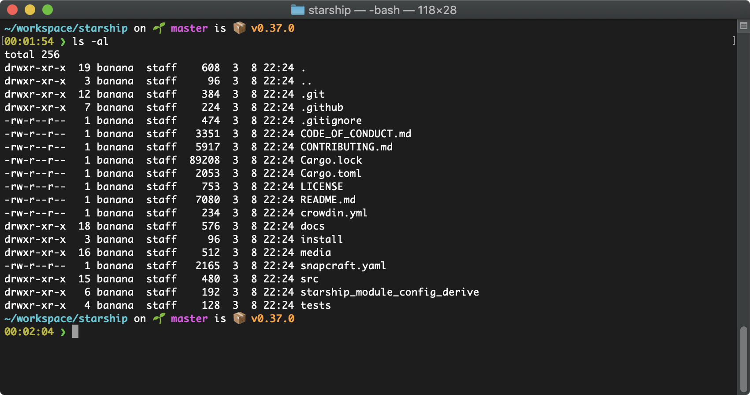750x395 pixels.
Task: Click the time '22:24' in the media row
Action: point(279,252)
